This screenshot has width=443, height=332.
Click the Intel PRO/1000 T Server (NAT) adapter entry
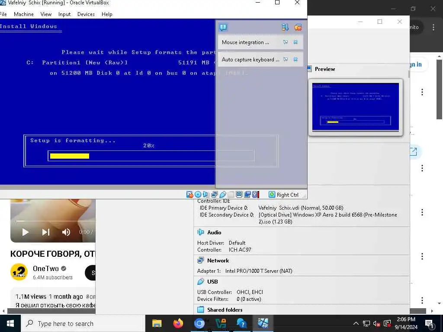tap(259, 271)
